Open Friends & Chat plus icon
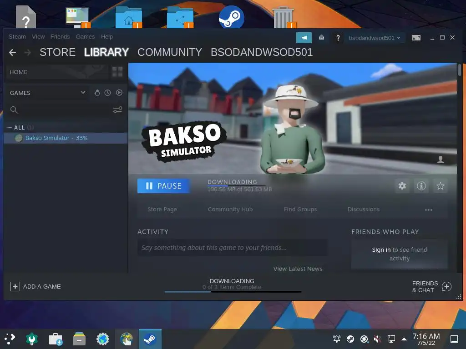This screenshot has width=466, height=349. click(x=446, y=287)
